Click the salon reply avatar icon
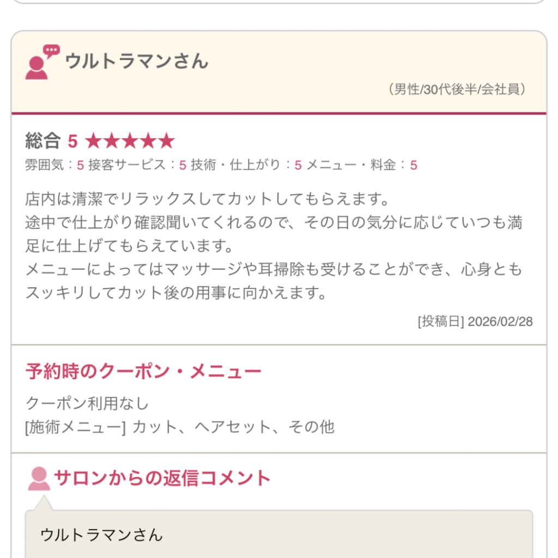The width and height of the screenshot is (558, 558). pos(39,479)
